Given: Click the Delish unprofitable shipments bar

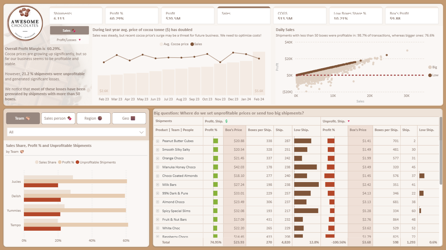Looking at the screenshot, I should tap(42, 200).
